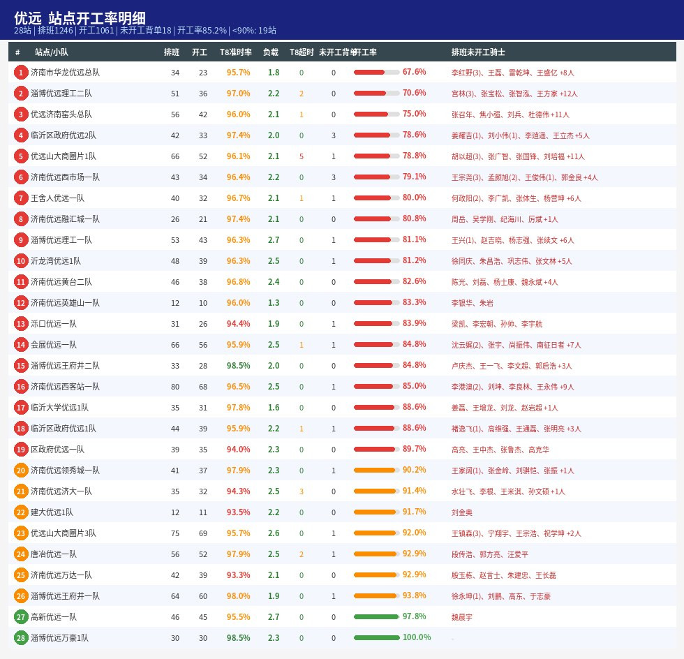Select station name 优远山大商圈片1队
Screen dimensions: 684x659
point(64,156)
